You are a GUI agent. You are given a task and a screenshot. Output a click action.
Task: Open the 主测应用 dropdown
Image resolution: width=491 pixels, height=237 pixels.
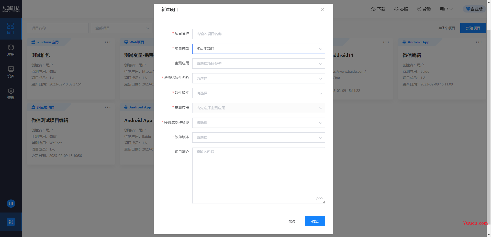click(x=259, y=64)
